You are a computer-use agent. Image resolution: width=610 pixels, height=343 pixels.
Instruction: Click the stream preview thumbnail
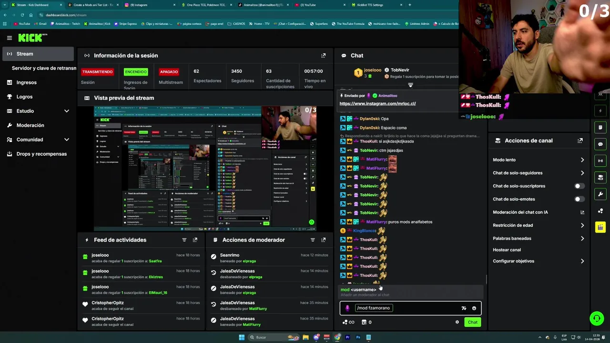tap(205, 169)
